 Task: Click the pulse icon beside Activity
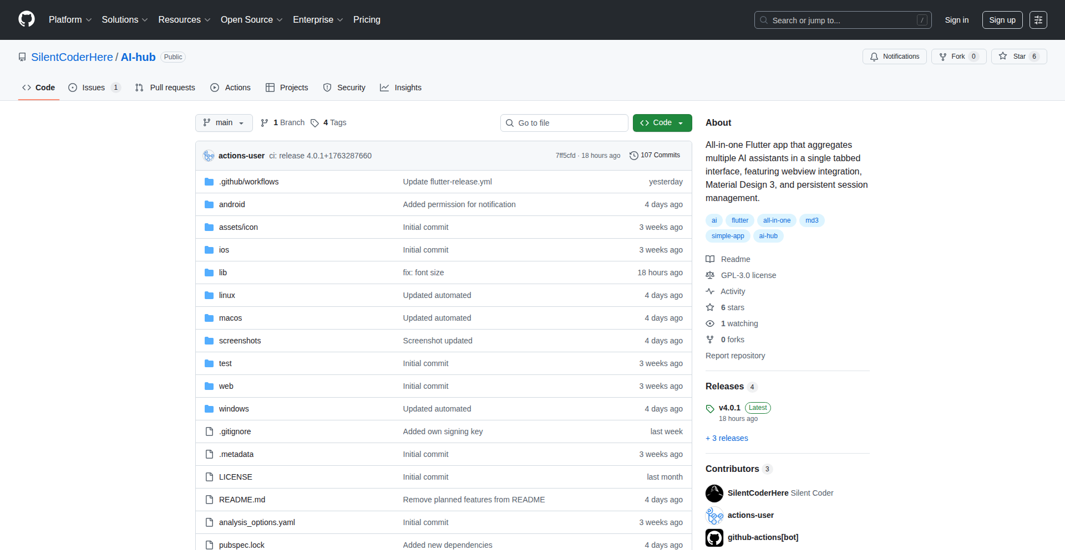pos(710,291)
